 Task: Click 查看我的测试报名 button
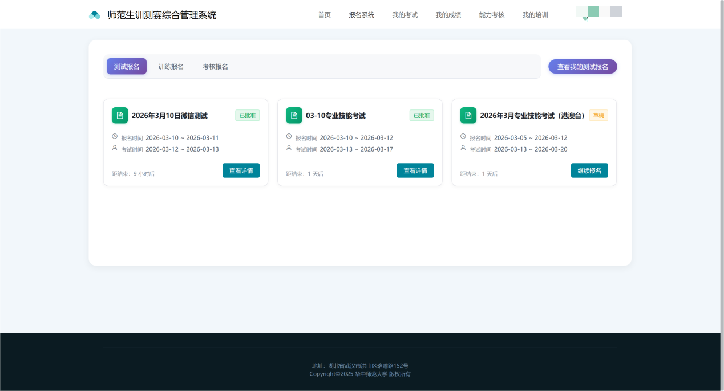pos(583,67)
